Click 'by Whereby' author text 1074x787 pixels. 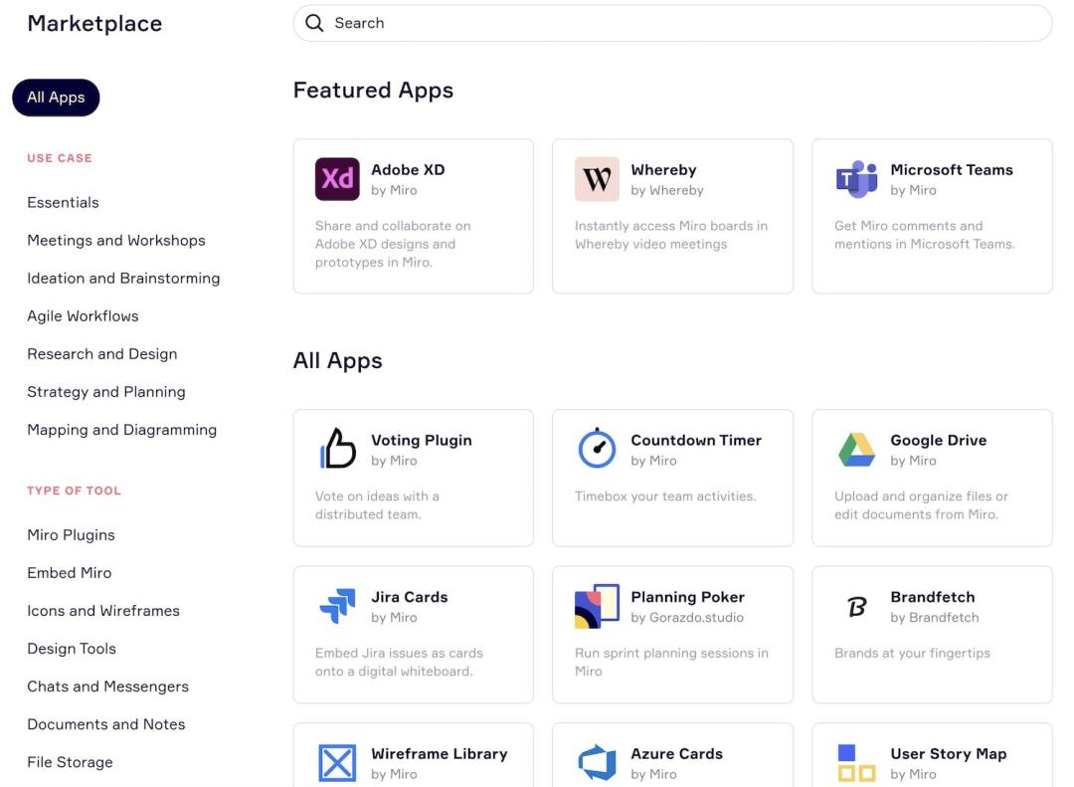click(667, 191)
